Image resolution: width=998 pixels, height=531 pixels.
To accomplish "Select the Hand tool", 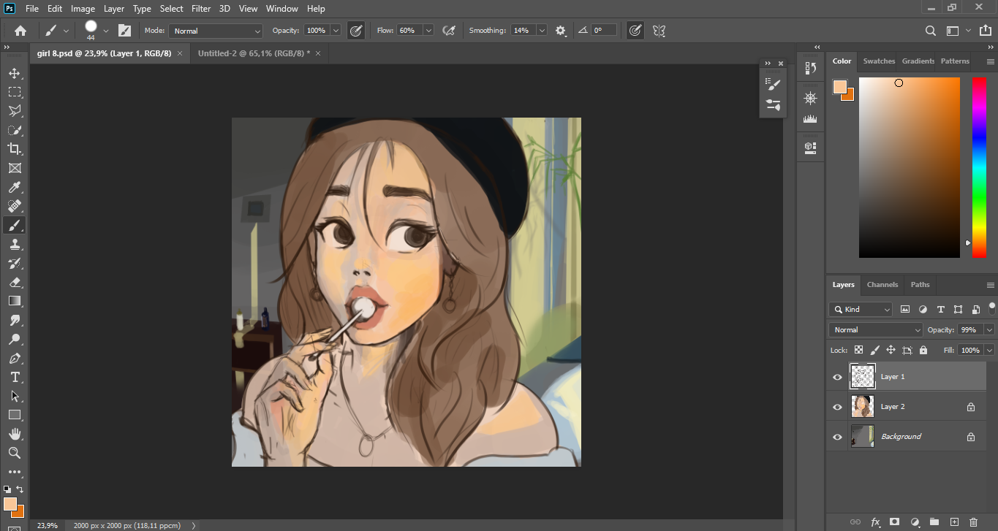I will 14,434.
